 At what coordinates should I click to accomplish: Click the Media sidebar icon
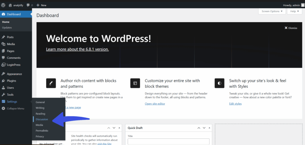(x=3, y=44)
